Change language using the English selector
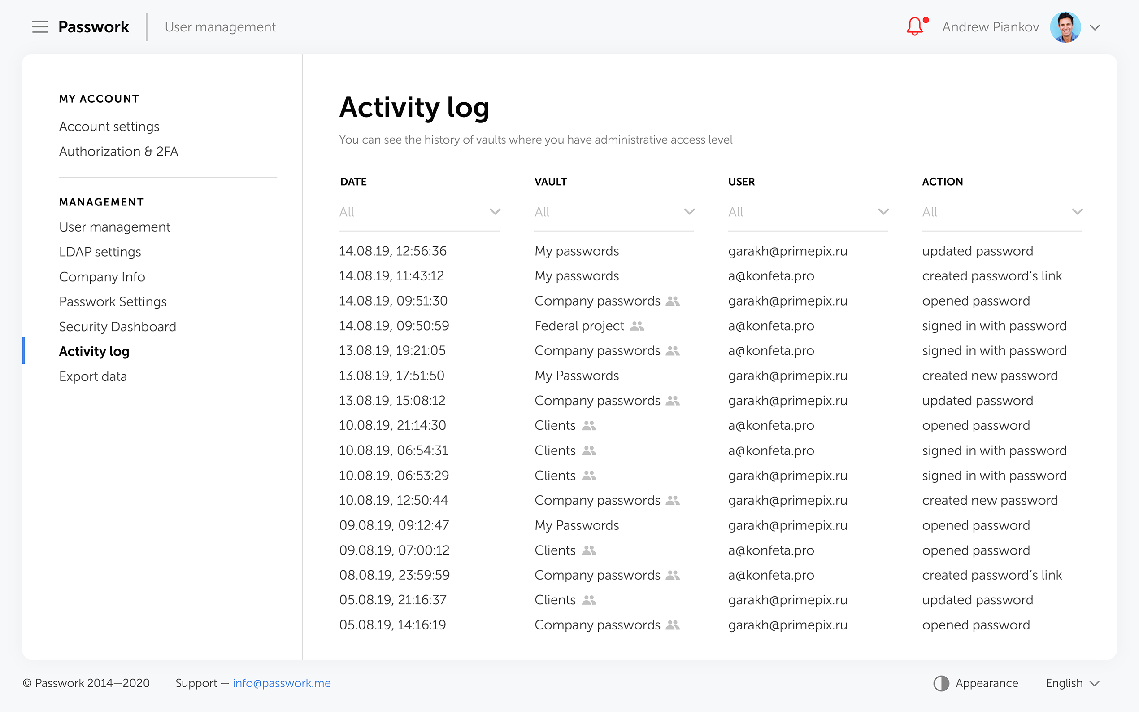Viewport: 1139px width, 712px height. 1072,683
